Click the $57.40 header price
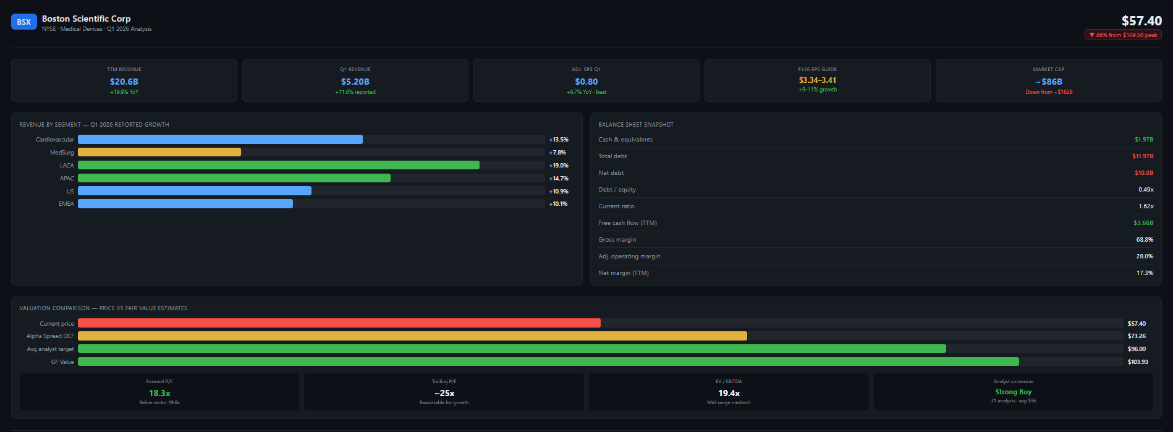Viewport: 1173px width, 432px height. [x=1141, y=21]
